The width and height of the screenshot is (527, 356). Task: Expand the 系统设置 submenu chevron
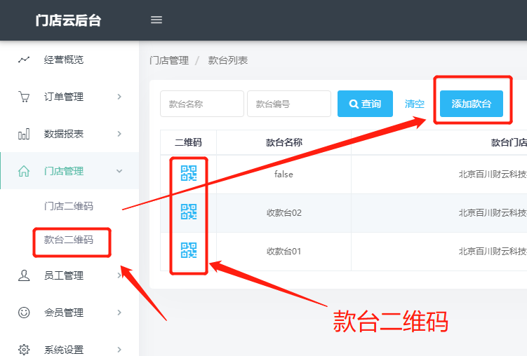pyautogui.click(x=119, y=349)
